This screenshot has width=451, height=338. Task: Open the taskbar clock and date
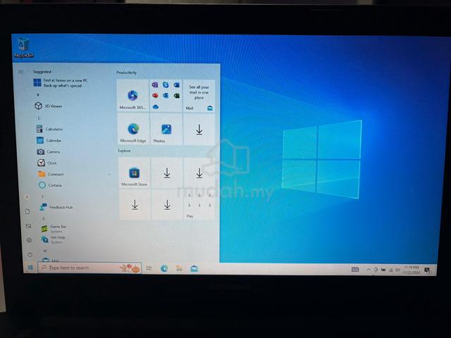412,270
